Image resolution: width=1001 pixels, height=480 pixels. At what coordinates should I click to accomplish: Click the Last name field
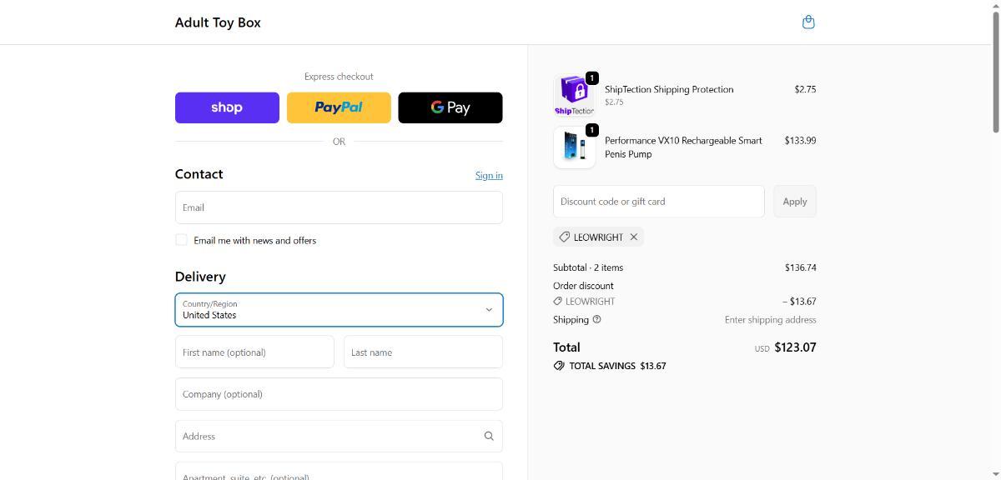(x=423, y=352)
